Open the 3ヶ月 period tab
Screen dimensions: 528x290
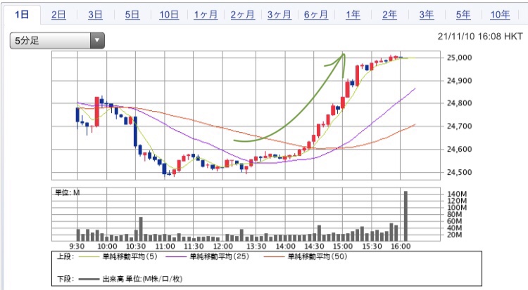pos(279,15)
